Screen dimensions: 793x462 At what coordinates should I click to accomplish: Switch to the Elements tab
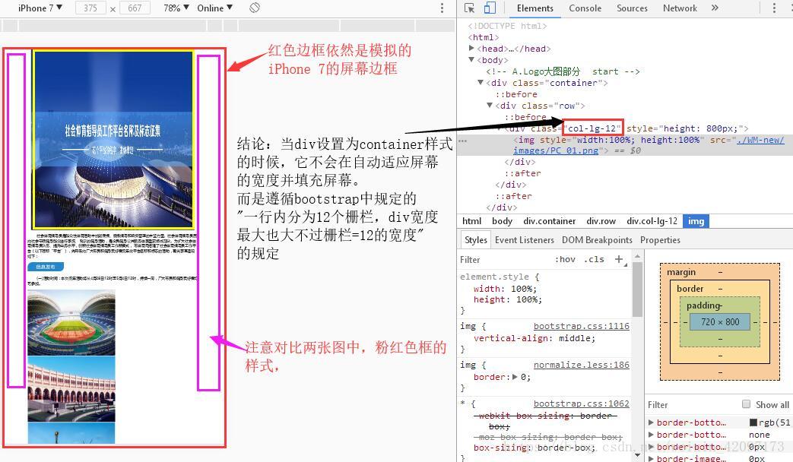click(535, 8)
